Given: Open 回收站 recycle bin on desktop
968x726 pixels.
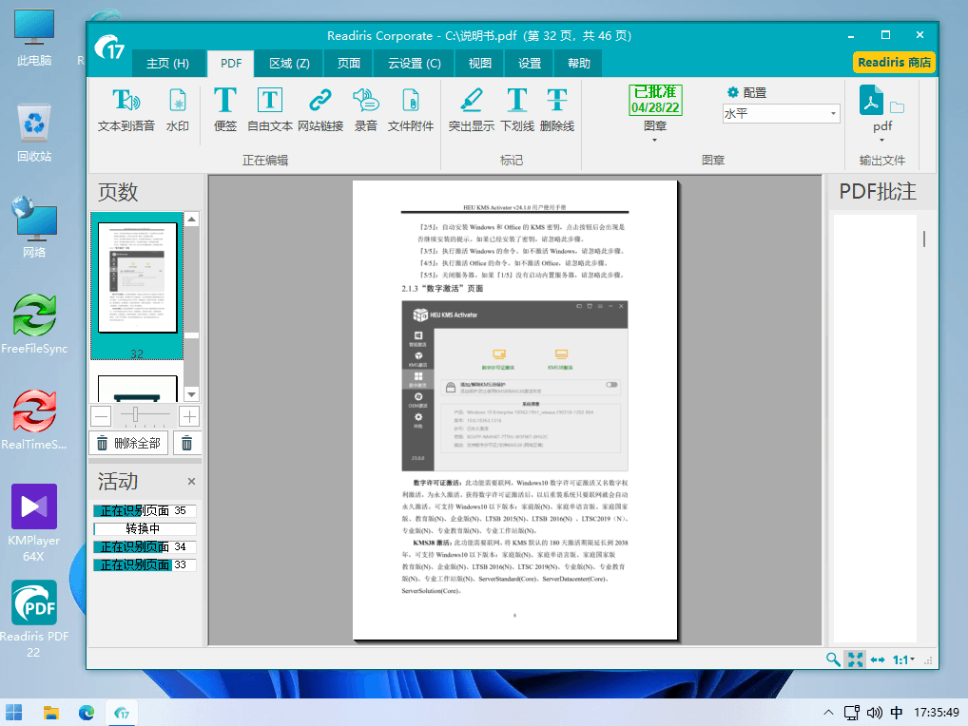Looking at the screenshot, I should (x=34, y=133).
